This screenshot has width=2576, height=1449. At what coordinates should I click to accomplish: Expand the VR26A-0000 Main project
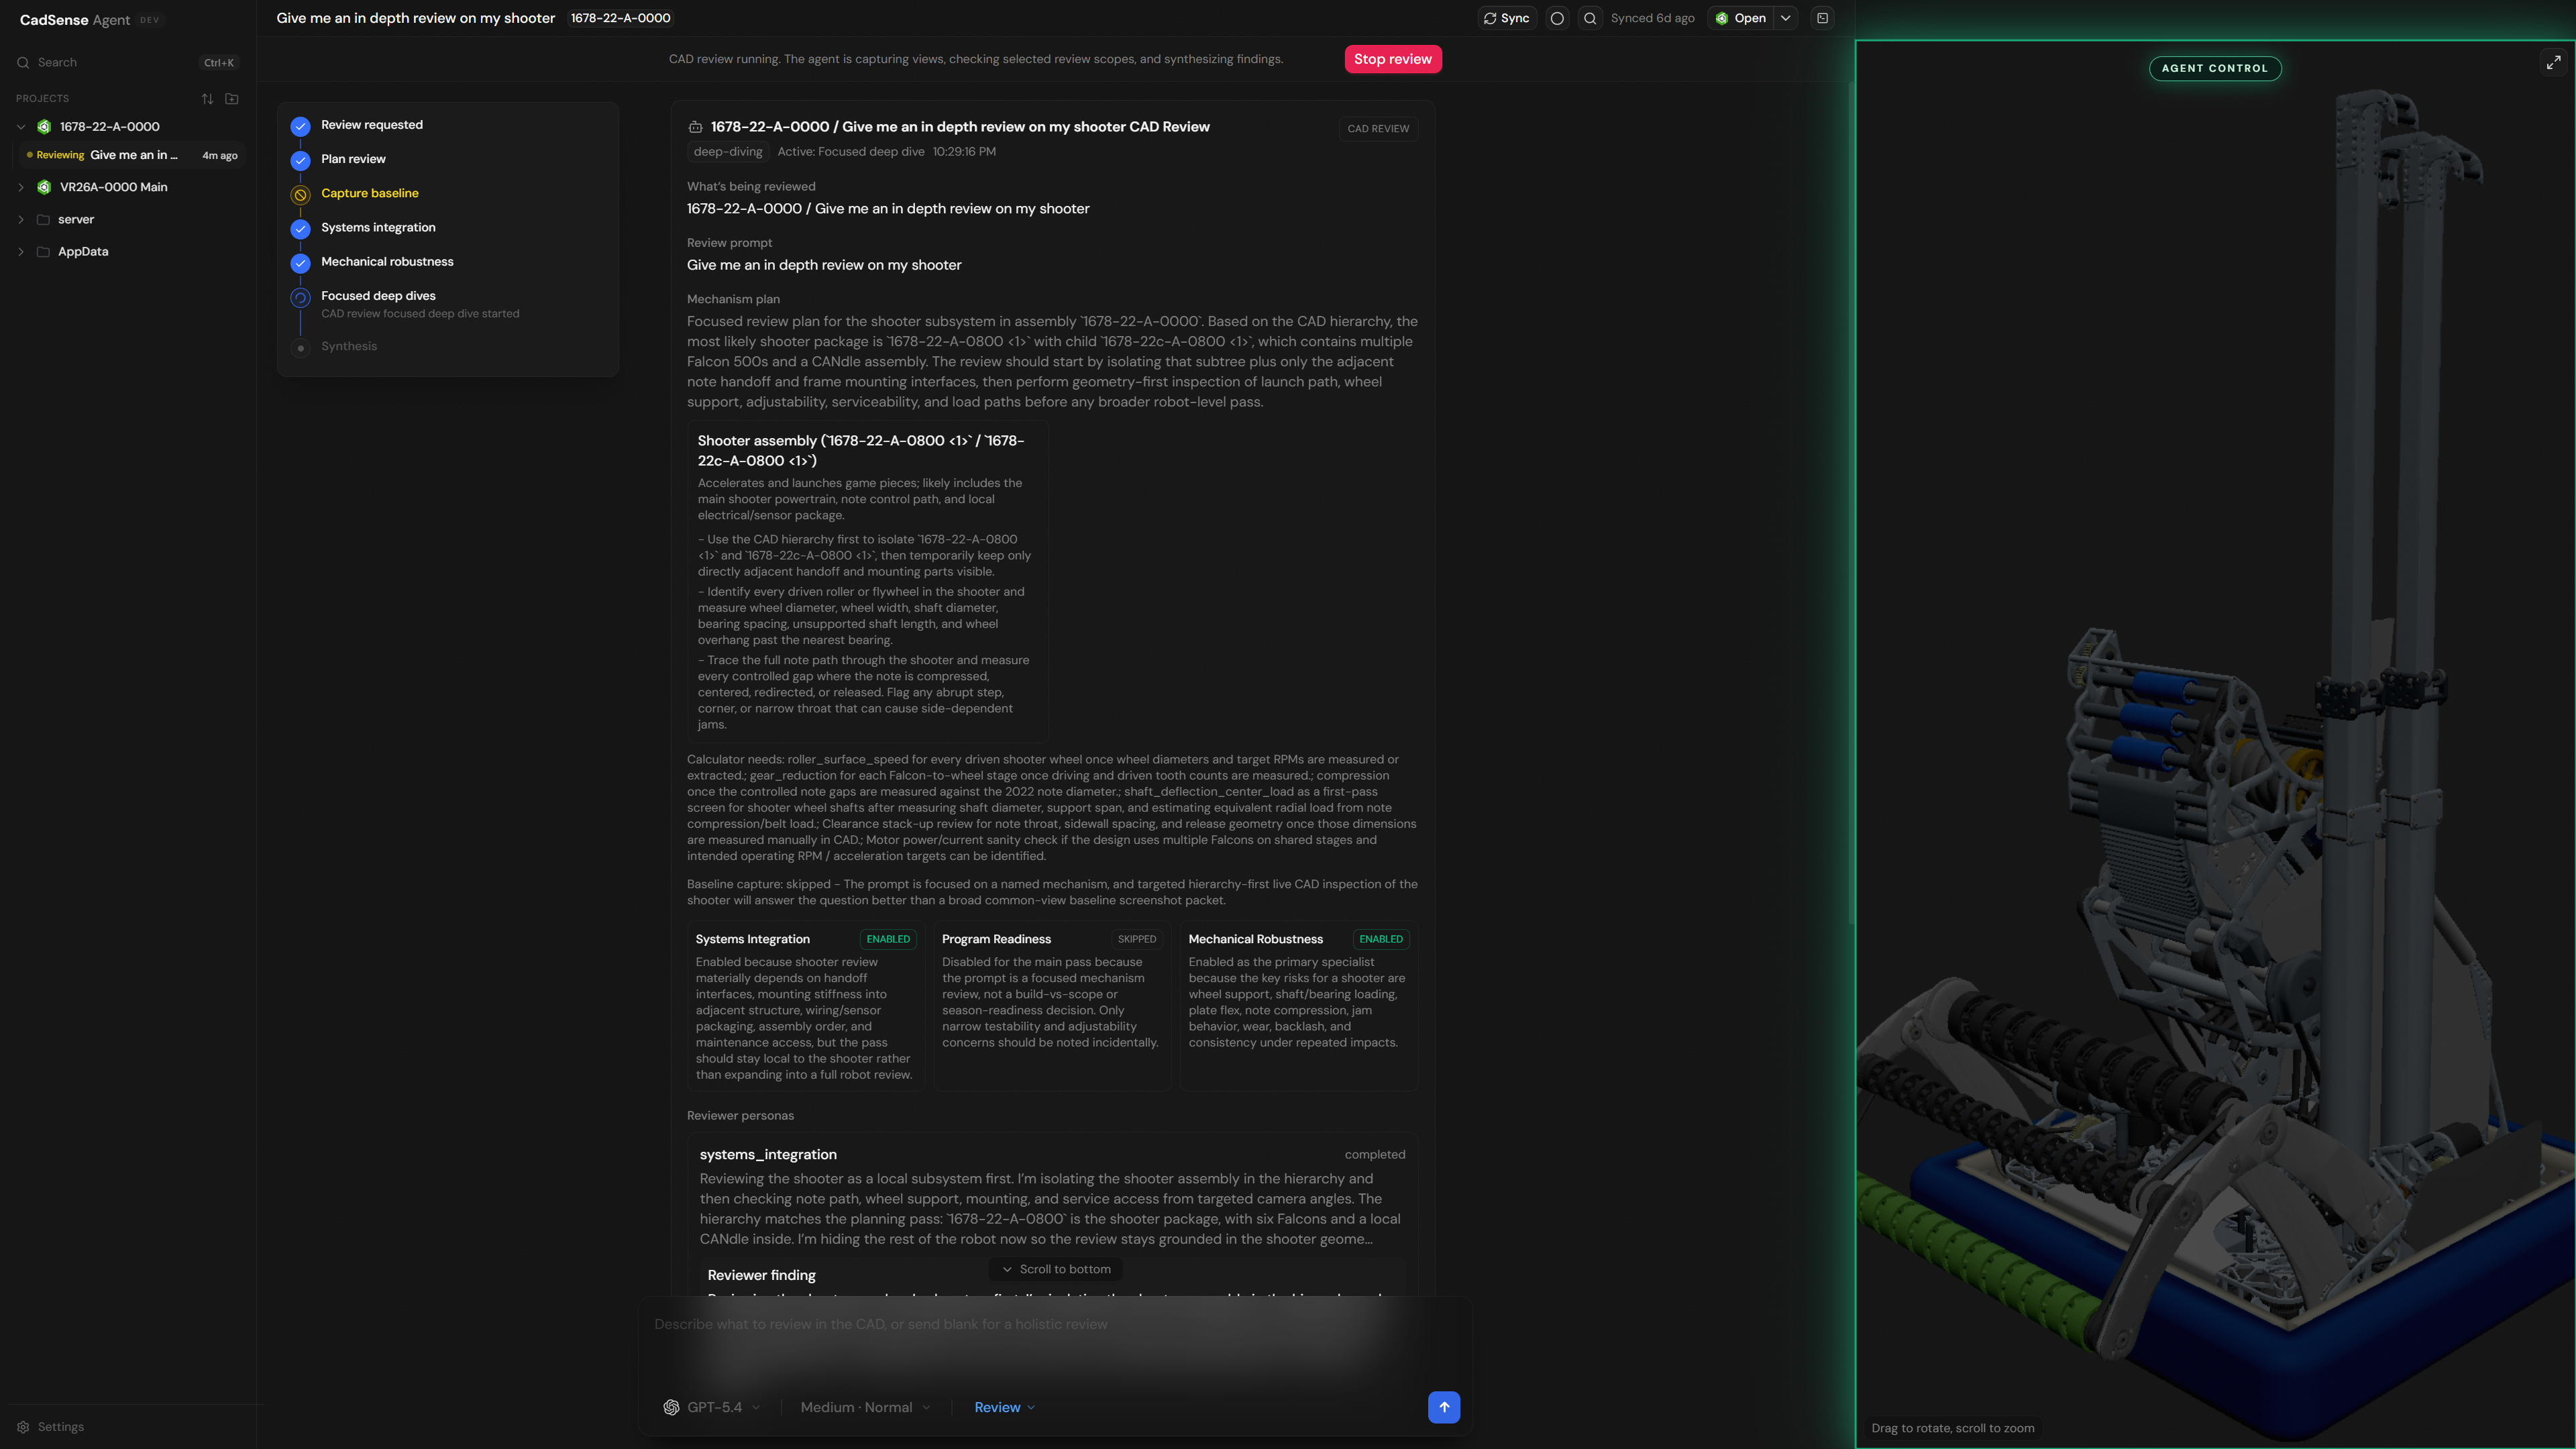(x=21, y=187)
